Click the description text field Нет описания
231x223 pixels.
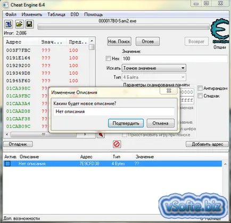click(x=114, y=111)
